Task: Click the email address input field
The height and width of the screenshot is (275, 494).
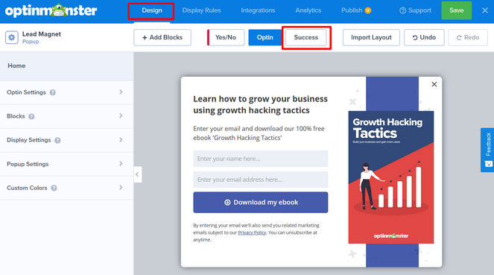Action: 261,180
